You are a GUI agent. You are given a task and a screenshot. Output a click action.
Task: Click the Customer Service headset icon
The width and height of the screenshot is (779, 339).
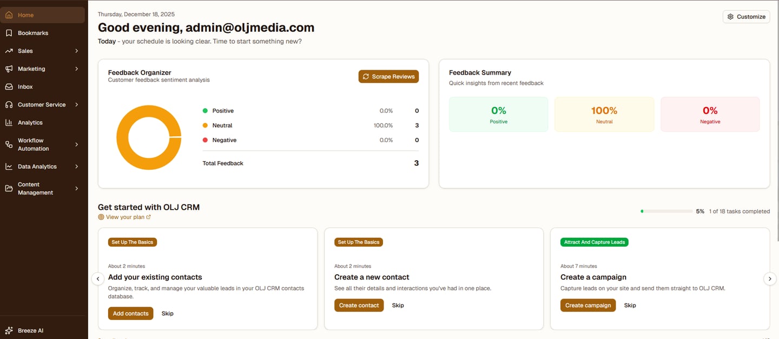click(x=9, y=105)
